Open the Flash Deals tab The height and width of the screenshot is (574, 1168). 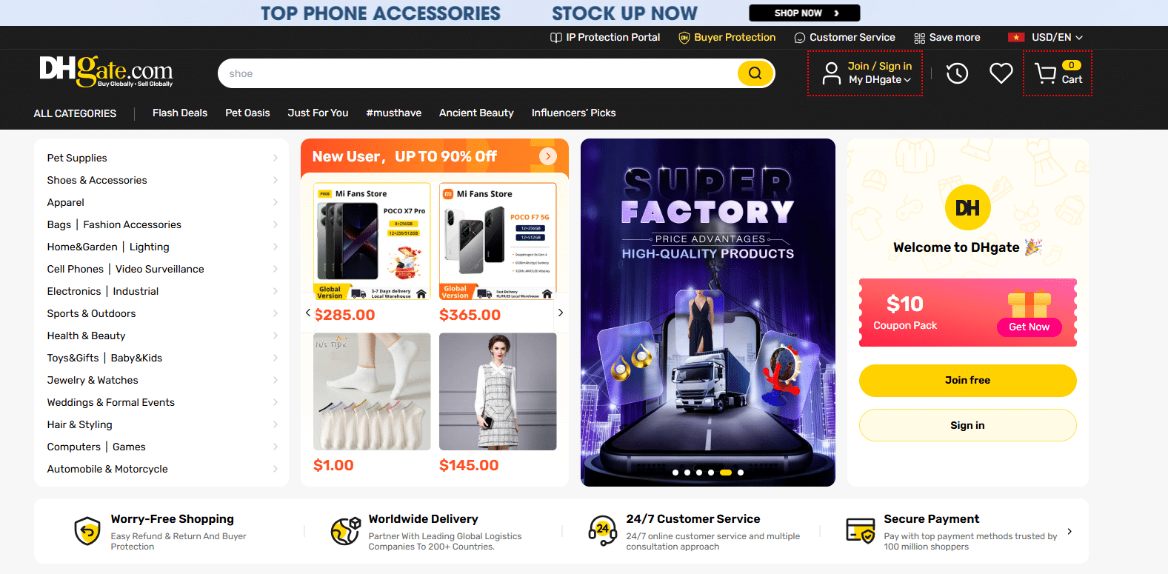tap(180, 113)
